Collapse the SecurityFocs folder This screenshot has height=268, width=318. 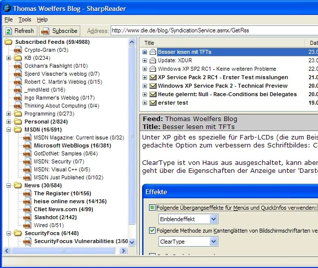pos(8,233)
